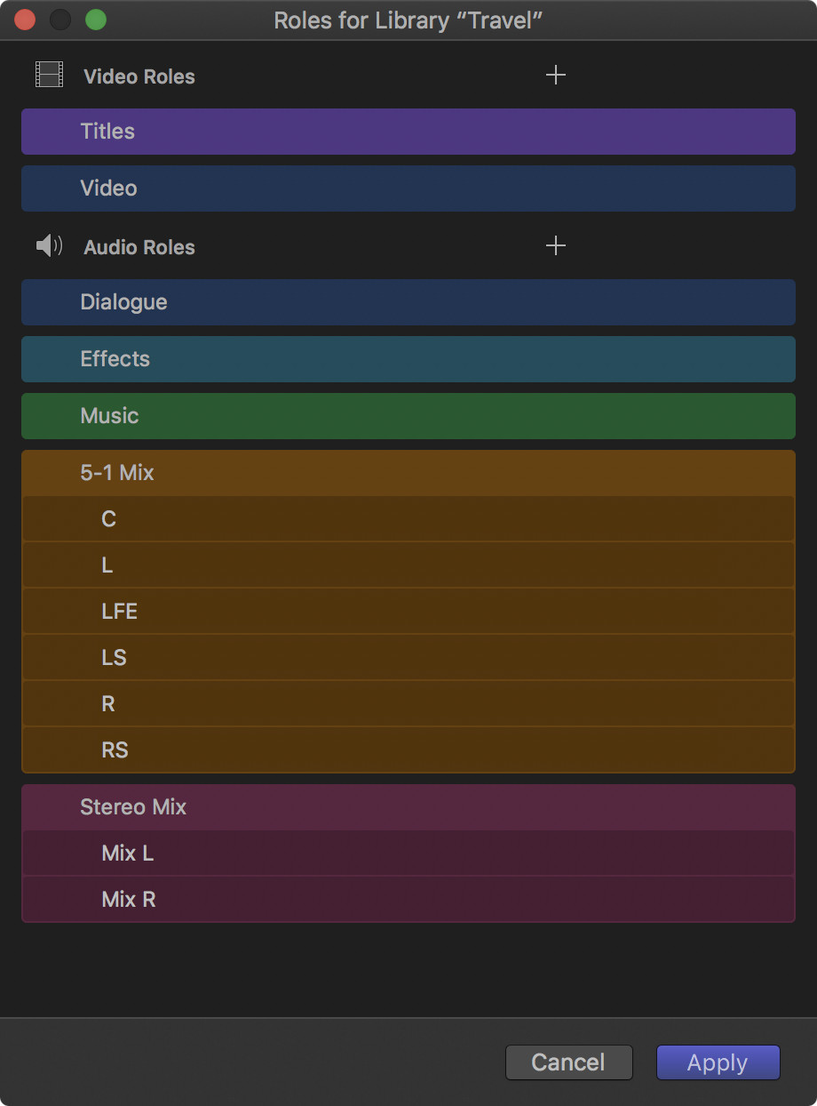Select the C subrole of 5-1 Mix

[408, 518]
